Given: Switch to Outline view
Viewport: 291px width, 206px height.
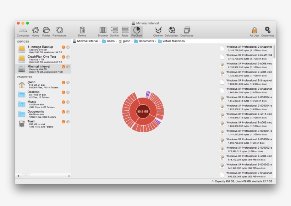Looking at the screenshot, I should pos(114,32).
